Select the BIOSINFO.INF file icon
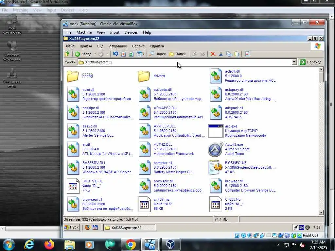The width and height of the screenshot is (335, 251). [216, 168]
